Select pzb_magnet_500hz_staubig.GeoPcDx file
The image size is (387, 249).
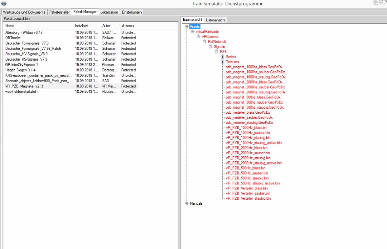pyautogui.click(x=254, y=107)
